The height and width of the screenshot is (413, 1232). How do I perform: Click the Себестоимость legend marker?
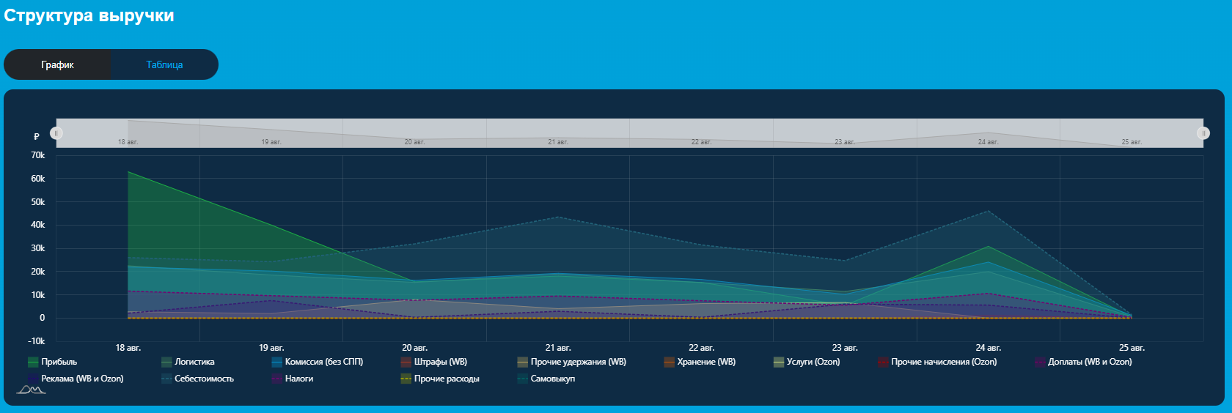tap(166, 379)
